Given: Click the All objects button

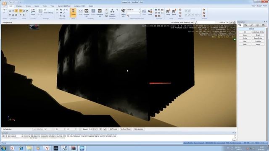Looking at the screenshot, I should [x=245, y=32].
